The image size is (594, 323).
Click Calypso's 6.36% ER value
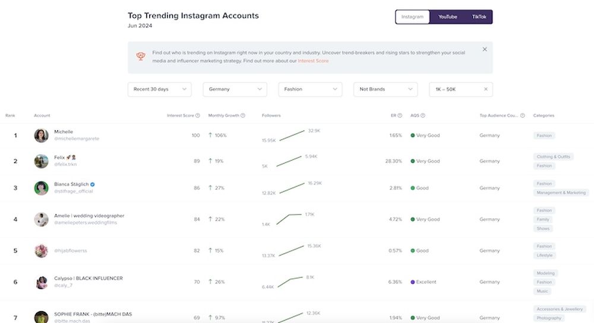coord(395,282)
